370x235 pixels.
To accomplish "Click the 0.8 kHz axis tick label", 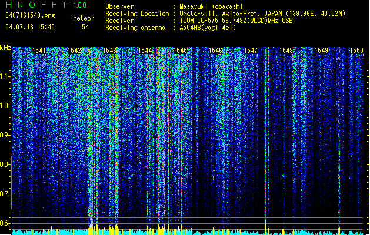I will tap(5, 164).
